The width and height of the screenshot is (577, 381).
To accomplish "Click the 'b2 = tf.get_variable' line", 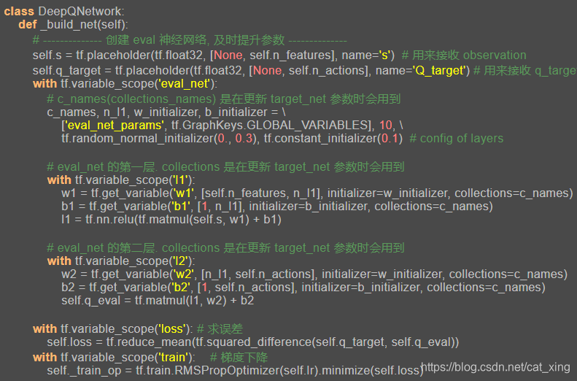I will click(303, 288).
